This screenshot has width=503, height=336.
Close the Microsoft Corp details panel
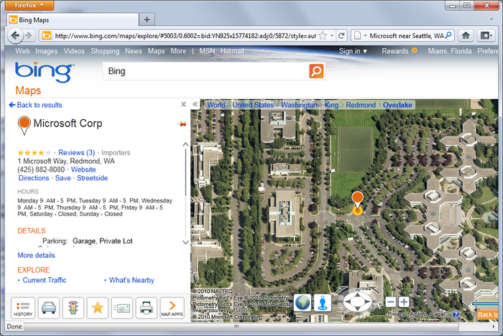point(183,105)
